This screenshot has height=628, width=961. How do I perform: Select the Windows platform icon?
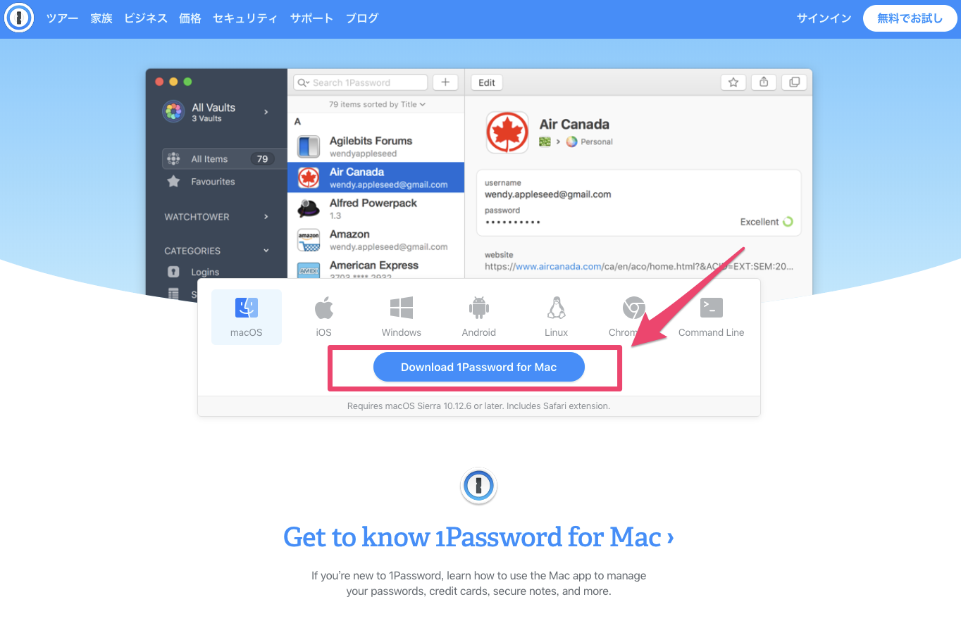(401, 308)
